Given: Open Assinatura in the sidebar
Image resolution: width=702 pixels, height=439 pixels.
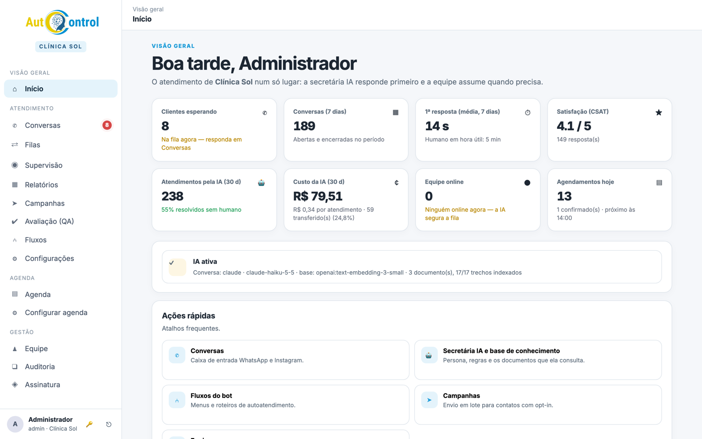Looking at the screenshot, I should [60, 385].
